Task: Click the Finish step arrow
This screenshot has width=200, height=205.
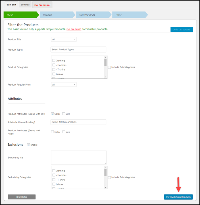Action: click(129, 15)
